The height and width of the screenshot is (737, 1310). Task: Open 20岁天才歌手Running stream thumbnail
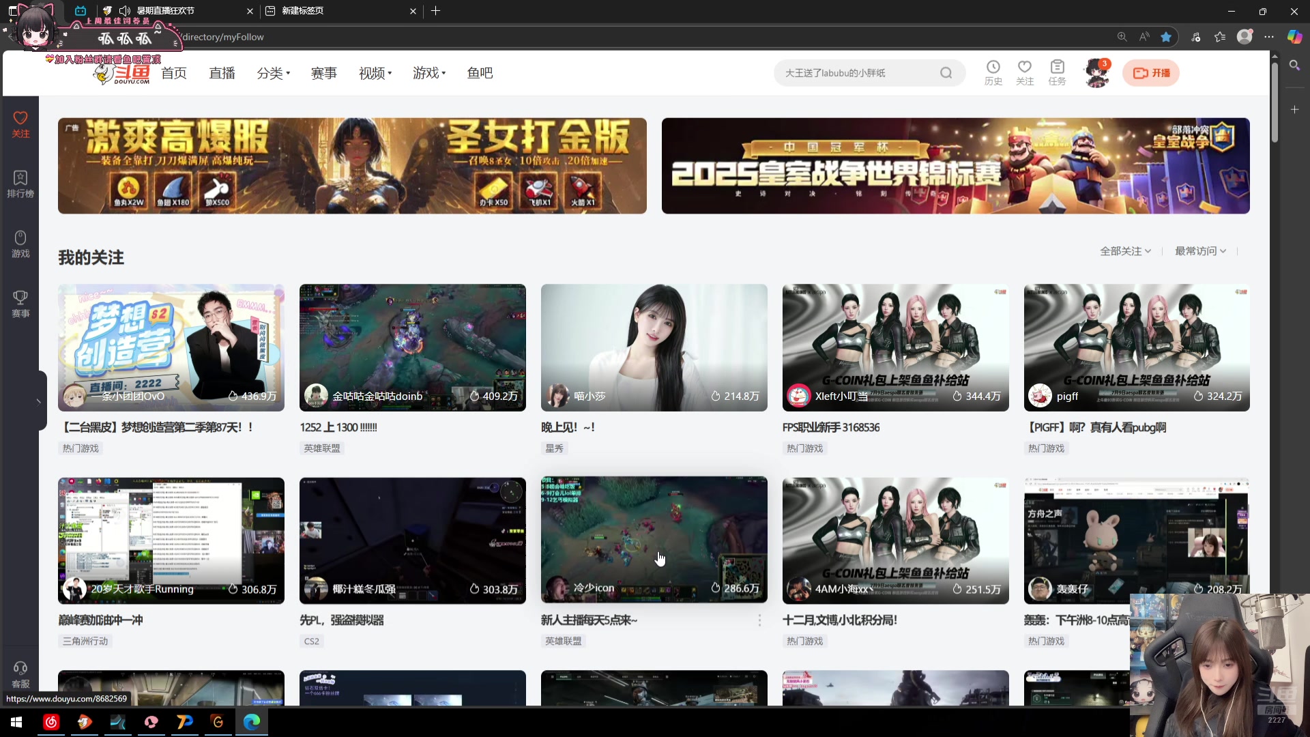click(x=171, y=540)
